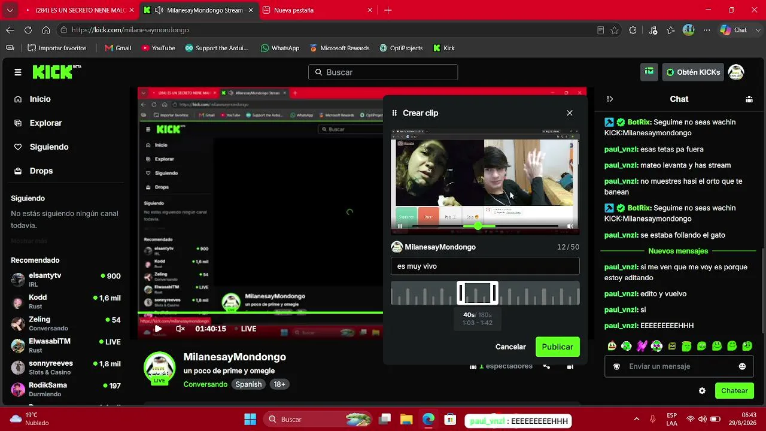
Task: Expand the browser tab search dropdown
Action: click(x=10, y=10)
